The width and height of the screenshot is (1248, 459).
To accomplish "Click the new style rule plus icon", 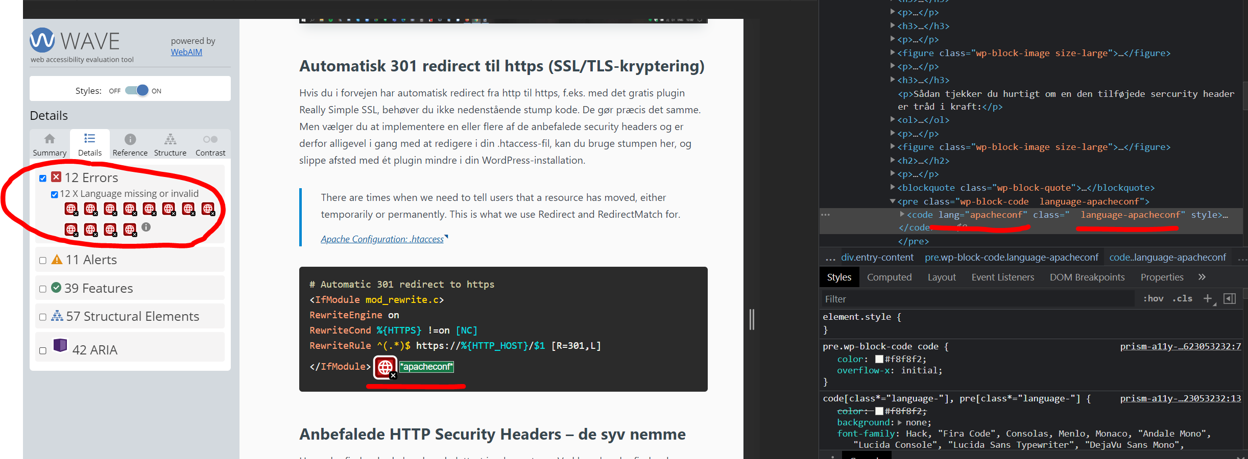I will tap(1208, 299).
